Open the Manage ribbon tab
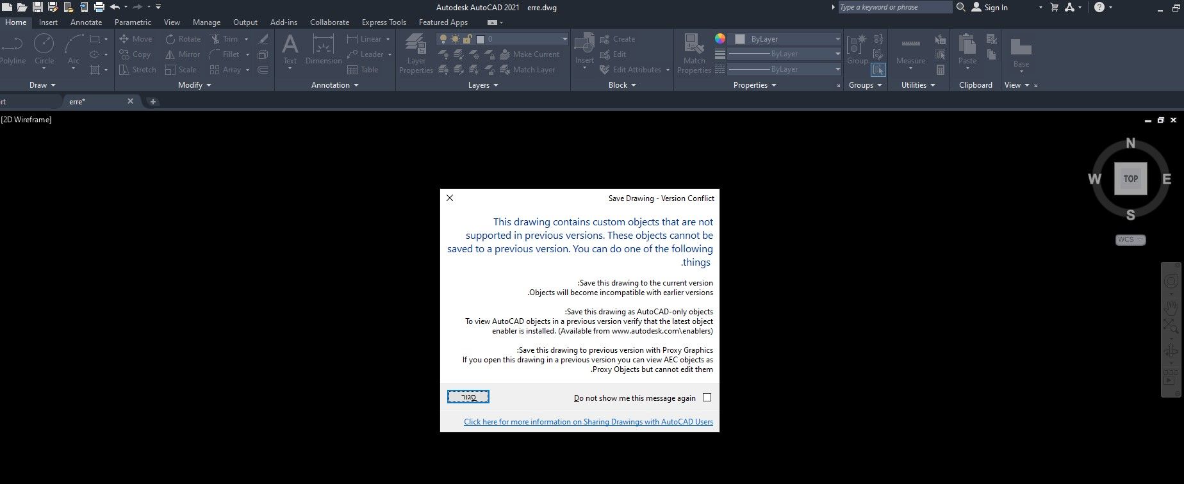1184x484 pixels. pyautogui.click(x=206, y=22)
